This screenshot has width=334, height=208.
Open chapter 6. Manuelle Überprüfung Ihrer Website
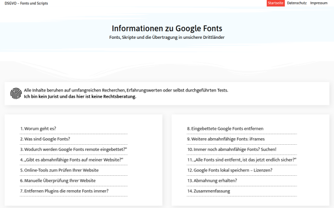click(58, 181)
